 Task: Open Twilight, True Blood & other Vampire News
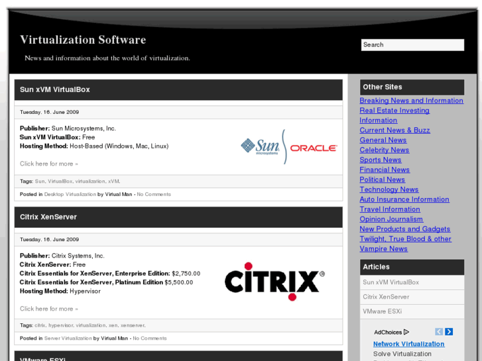pos(406,244)
